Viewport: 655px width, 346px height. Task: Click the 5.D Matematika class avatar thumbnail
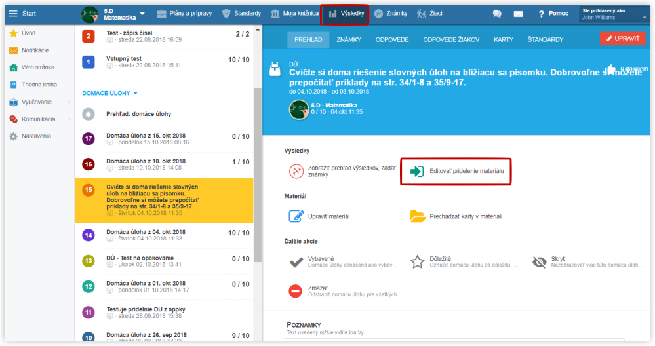[299, 110]
